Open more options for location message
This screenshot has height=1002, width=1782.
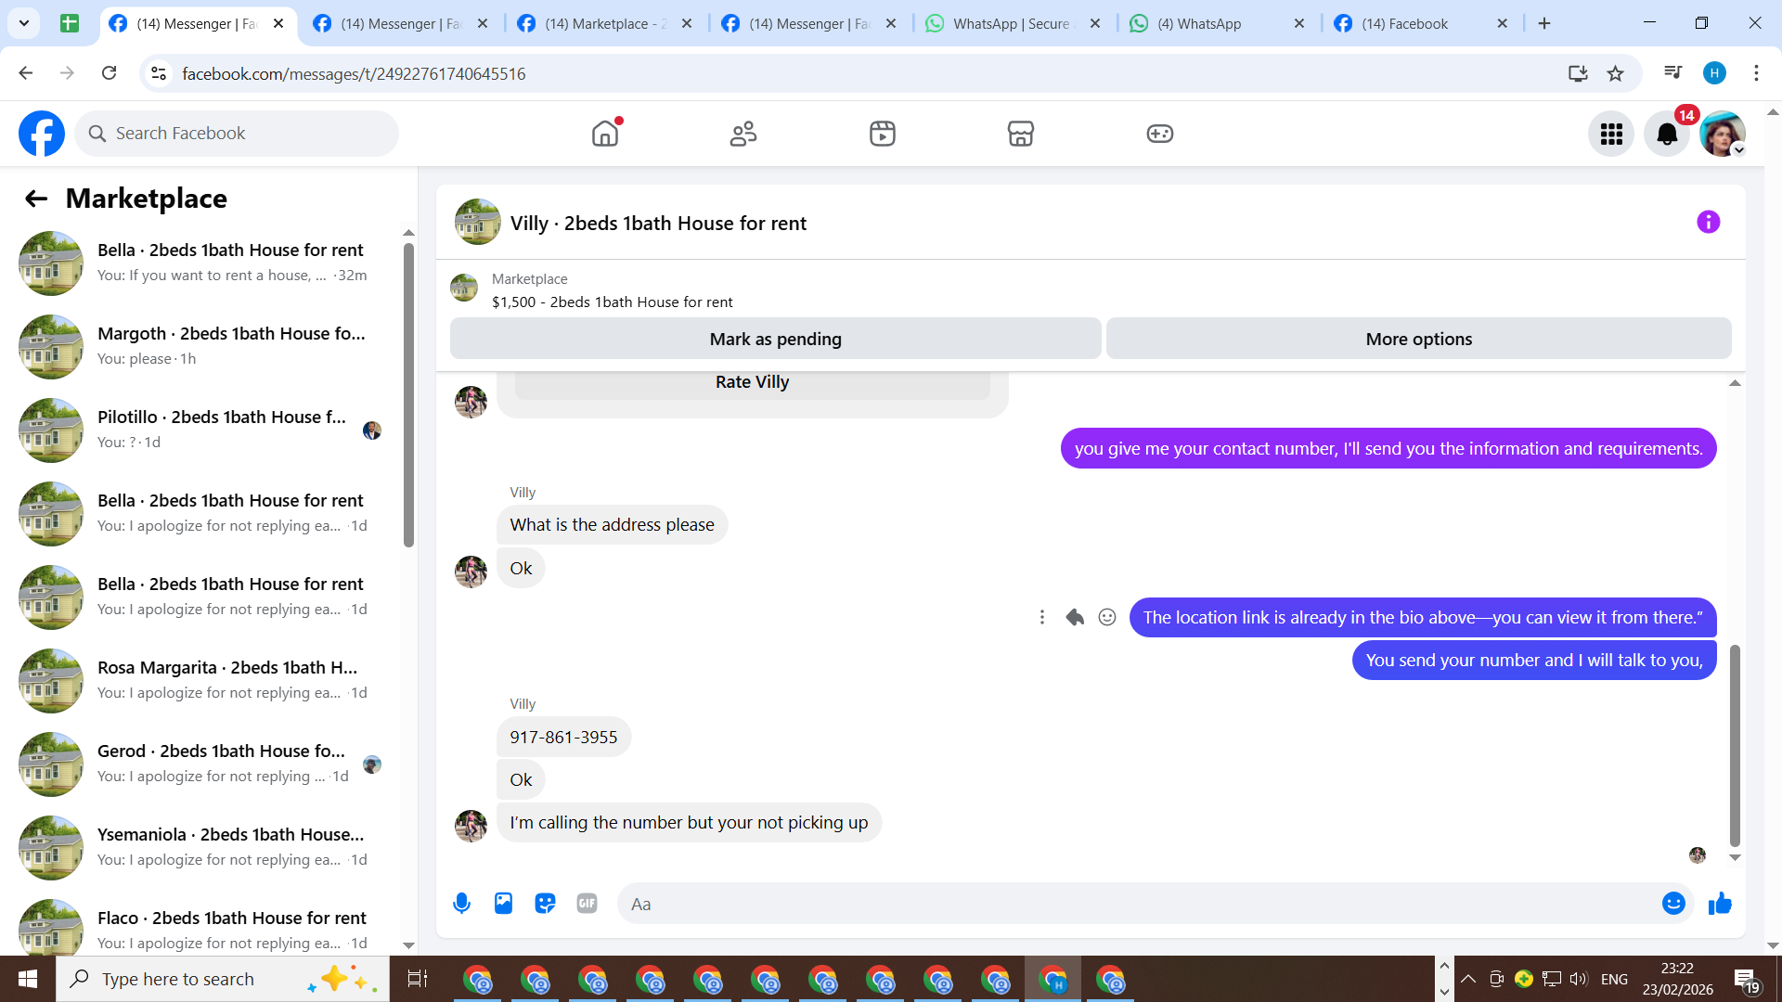(1042, 618)
